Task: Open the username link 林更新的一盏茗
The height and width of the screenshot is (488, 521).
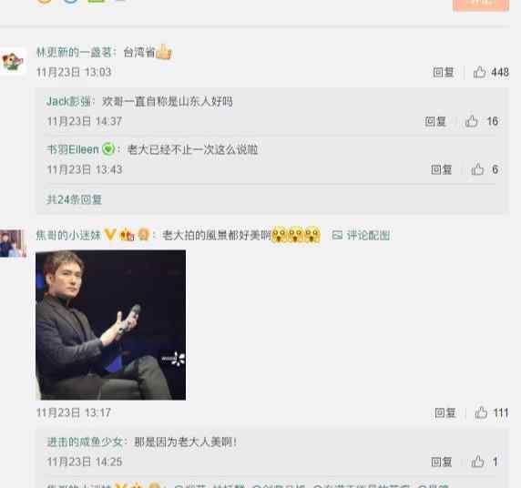Action: pos(74,52)
